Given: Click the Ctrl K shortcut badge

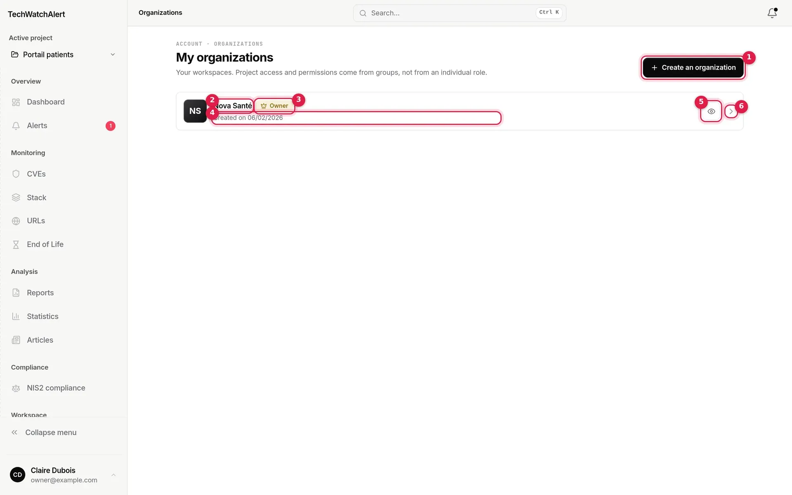Looking at the screenshot, I should coord(549,12).
